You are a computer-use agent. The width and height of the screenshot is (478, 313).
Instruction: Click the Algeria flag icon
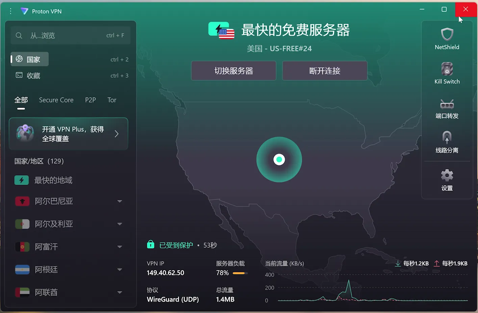pyautogui.click(x=22, y=224)
